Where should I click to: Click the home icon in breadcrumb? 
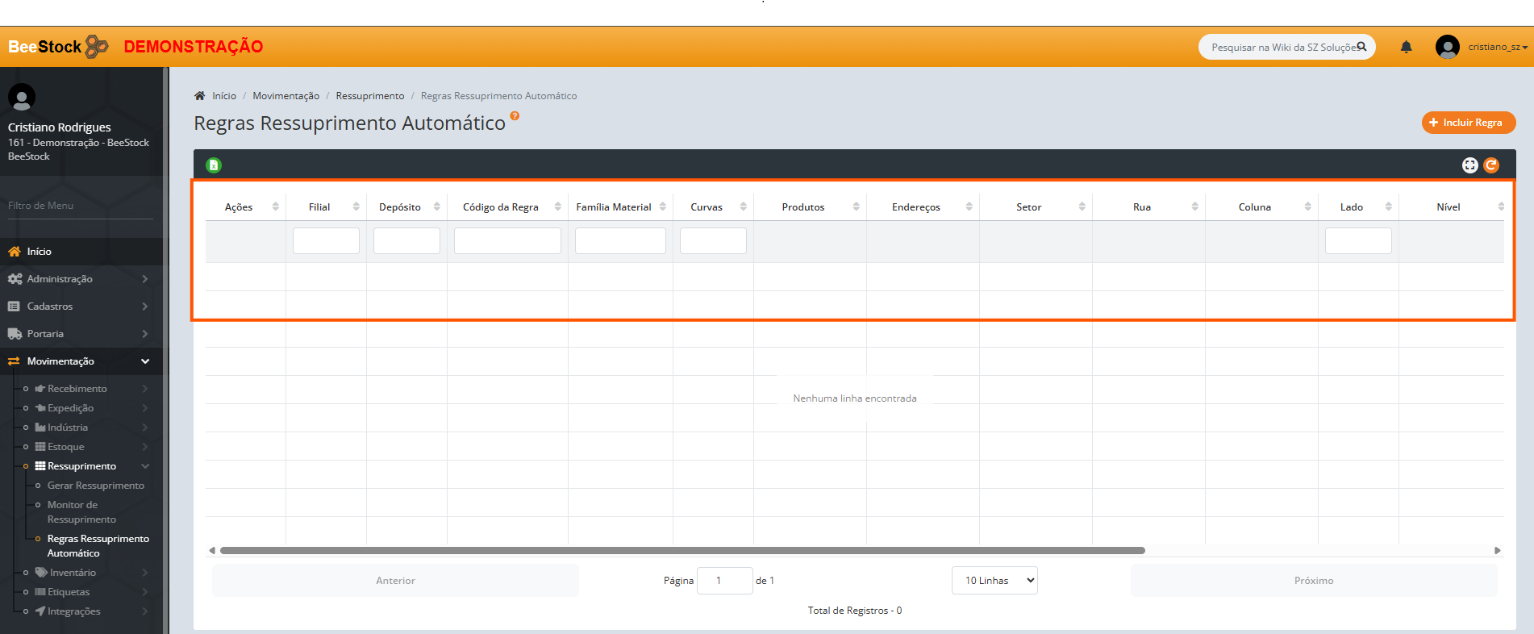(x=200, y=96)
